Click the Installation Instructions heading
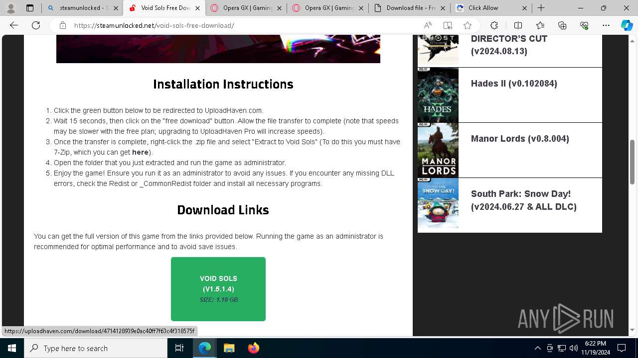The image size is (638, 358). point(223,84)
